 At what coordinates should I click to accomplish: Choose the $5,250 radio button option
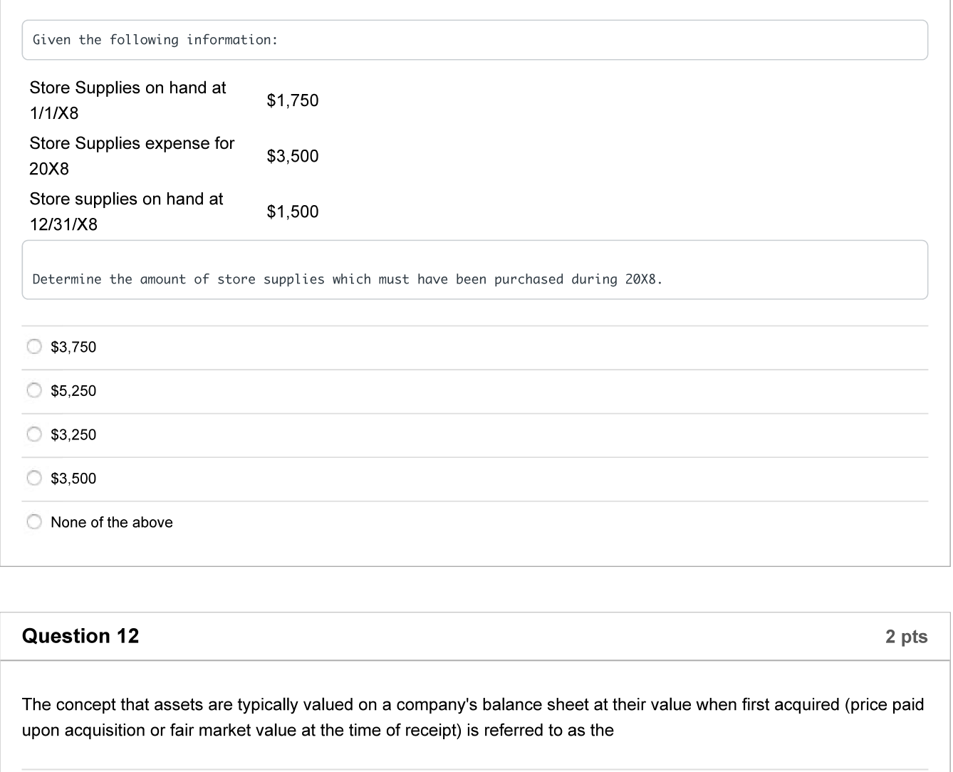[34, 390]
